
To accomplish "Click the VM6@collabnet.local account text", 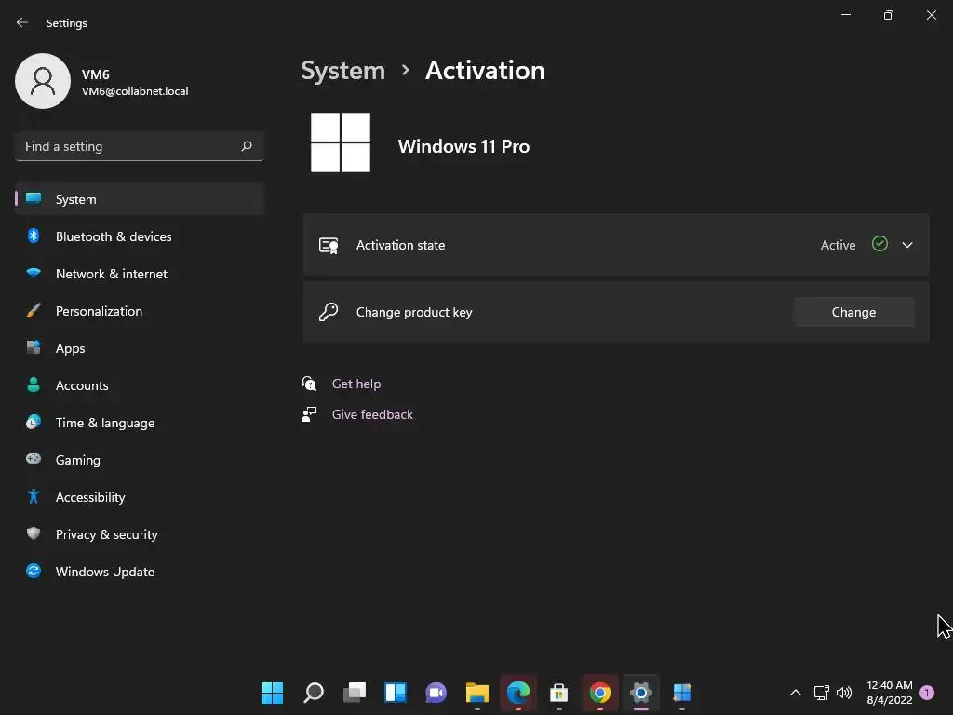I will 135,91.
